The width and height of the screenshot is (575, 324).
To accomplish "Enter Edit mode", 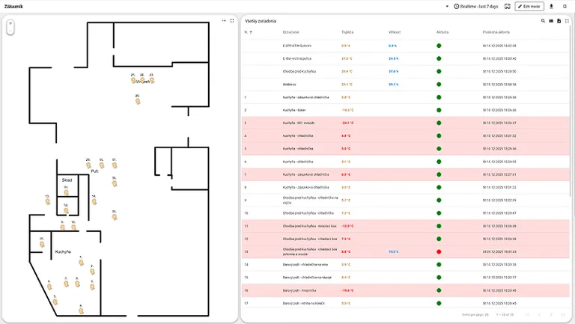I will point(529,6).
